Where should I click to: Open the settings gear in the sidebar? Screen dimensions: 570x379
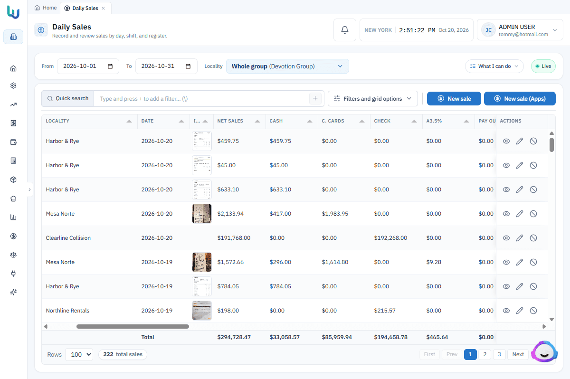13,86
